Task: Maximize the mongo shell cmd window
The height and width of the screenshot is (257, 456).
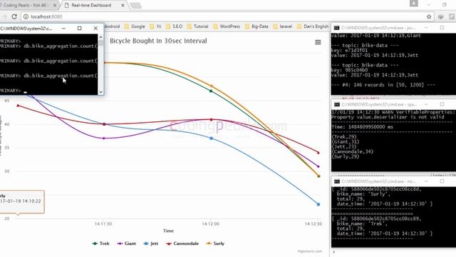Action: coord(79,29)
